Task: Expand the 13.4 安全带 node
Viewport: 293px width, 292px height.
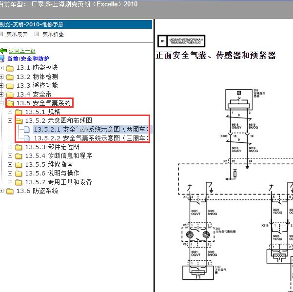Action: pyautogui.click(x=1, y=95)
